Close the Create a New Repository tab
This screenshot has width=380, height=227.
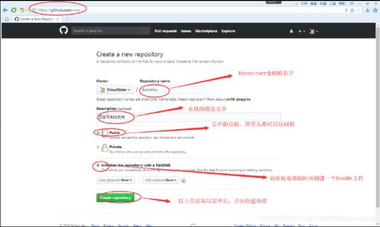point(58,19)
